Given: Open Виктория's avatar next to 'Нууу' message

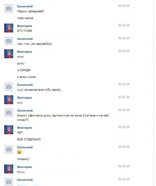Looking at the screenshot, I should (9, 169).
